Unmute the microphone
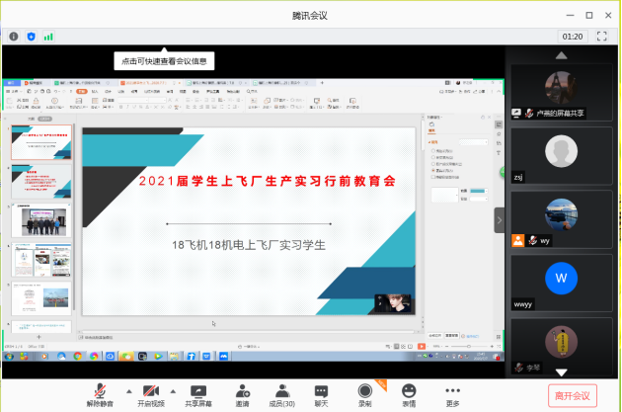The width and height of the screenshot is (622, 412). click(x=100, y=395)
